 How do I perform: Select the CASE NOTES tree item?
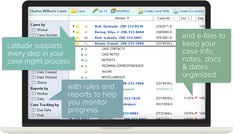pyautogui.click(x=110, y=54)
